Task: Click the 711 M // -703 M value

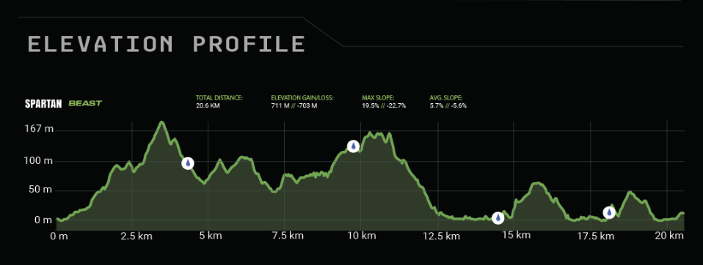Action: (x=294, y=106)
